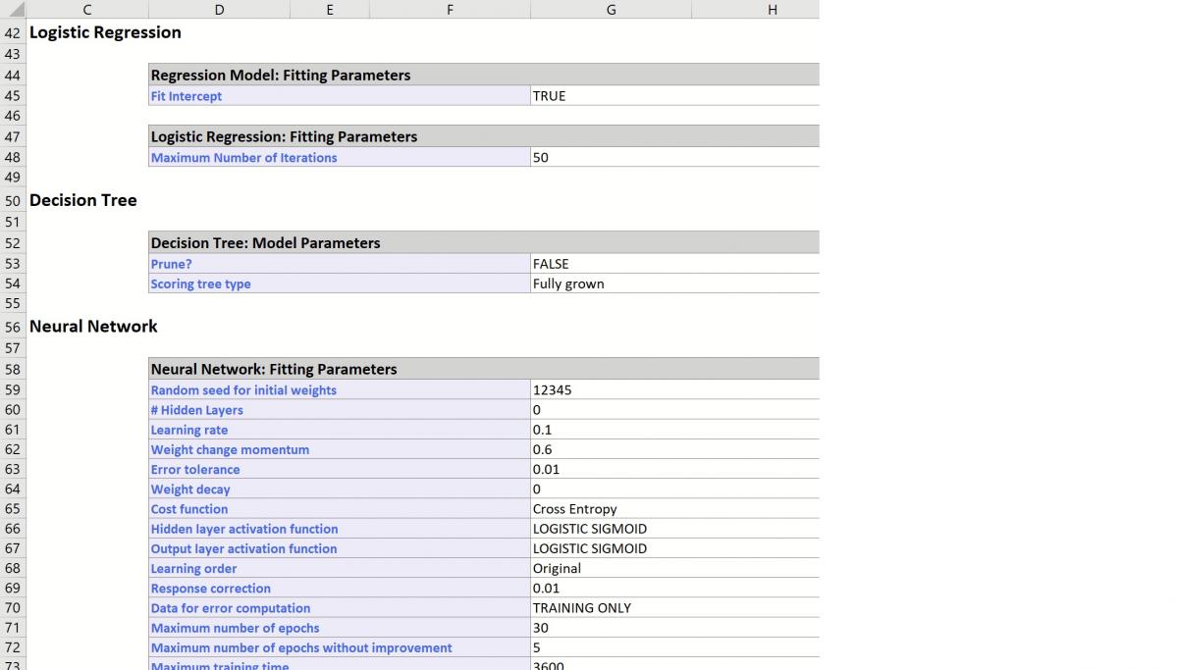Click the Weight change momentum value 0.6
Image resolution: width=1178 pixels, height=670 pixels.
tap(673, 450)
